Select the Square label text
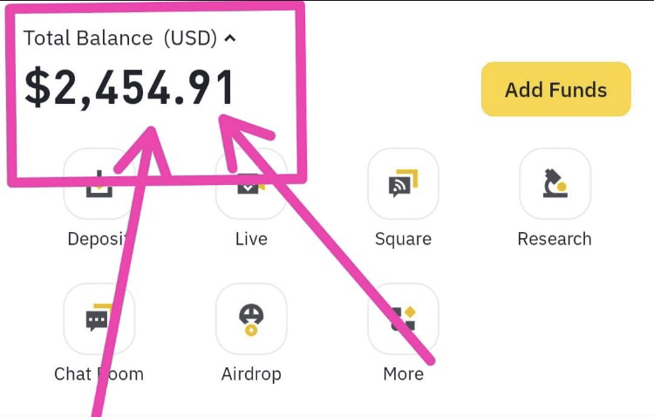The image size is (654, 417). tap(402, 239)
